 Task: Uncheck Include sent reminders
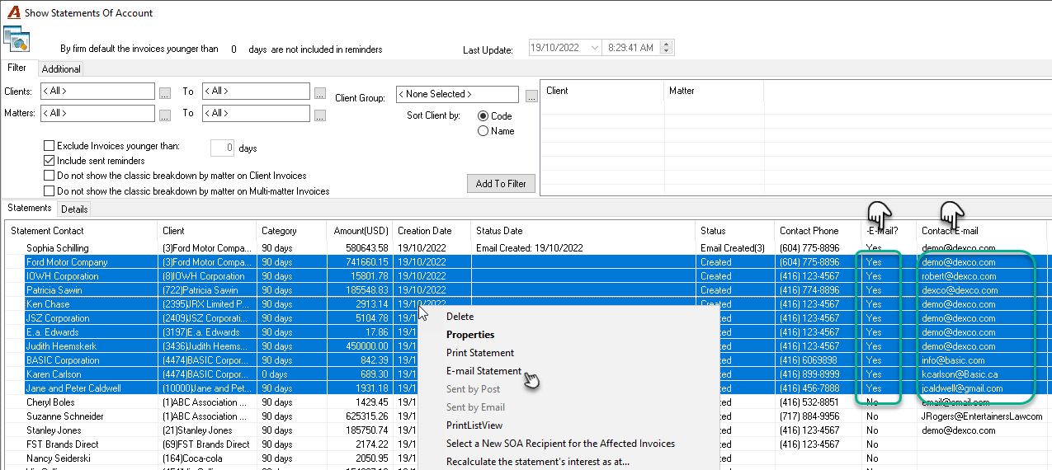tap(49, 161)
